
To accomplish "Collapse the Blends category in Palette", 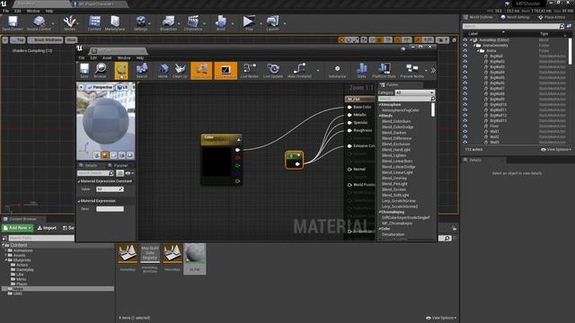I will pyautogui.click(x=380, y=116).
